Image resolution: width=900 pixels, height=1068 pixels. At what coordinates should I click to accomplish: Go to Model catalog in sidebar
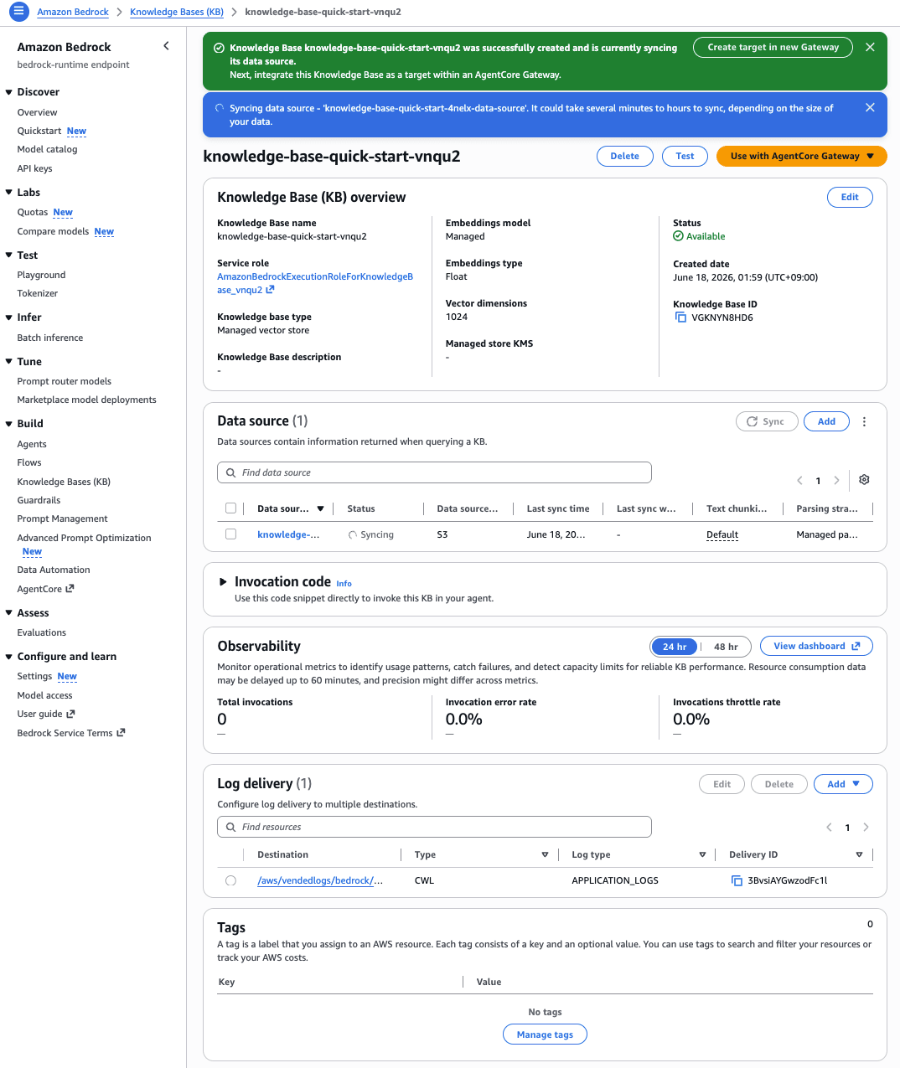tap(47, 149)
